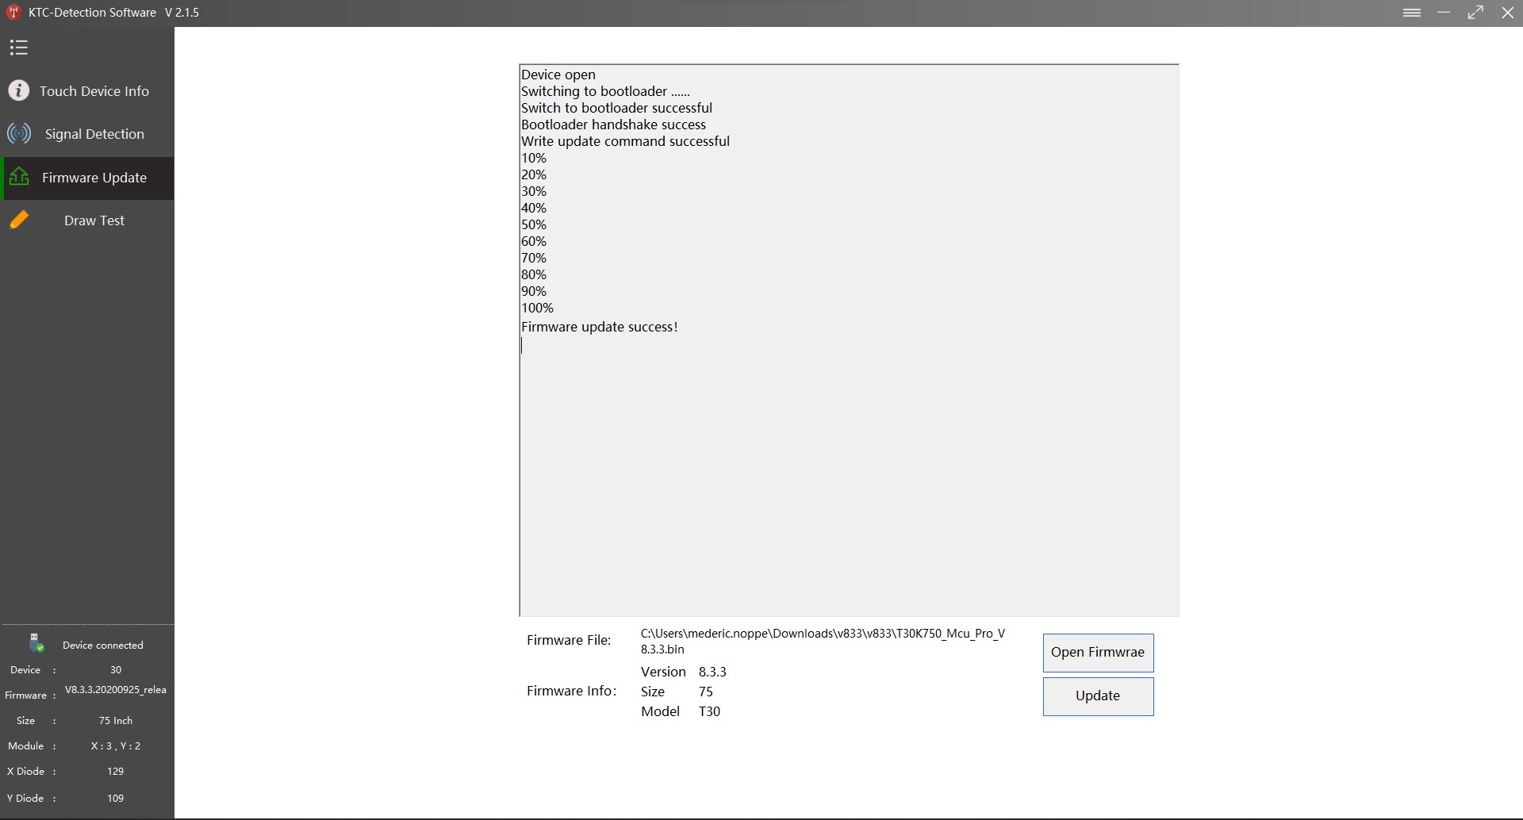Minimize the KTC-Detection Software window

pos(1444,13)
